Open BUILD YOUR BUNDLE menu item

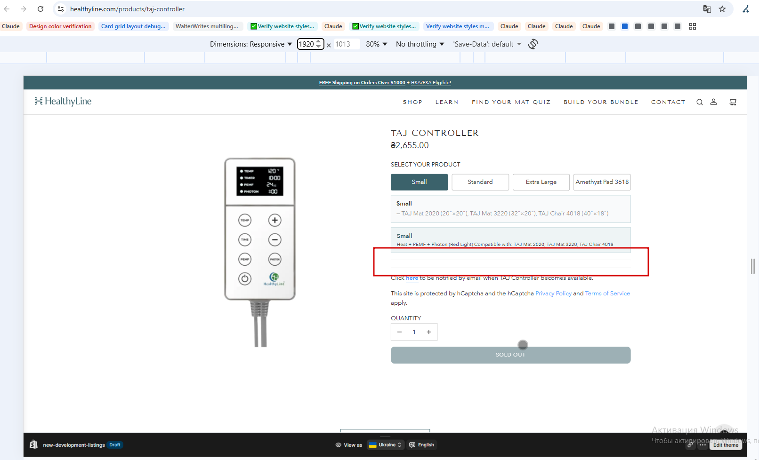[601, 102]
